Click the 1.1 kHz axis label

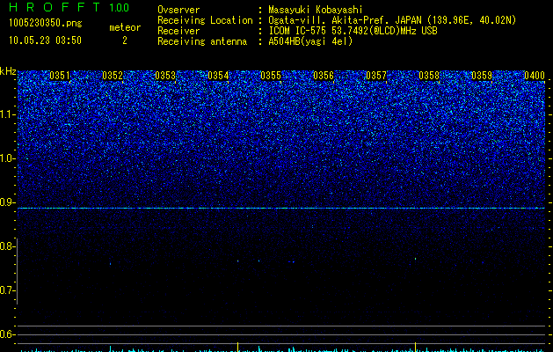tap(8, 114)
